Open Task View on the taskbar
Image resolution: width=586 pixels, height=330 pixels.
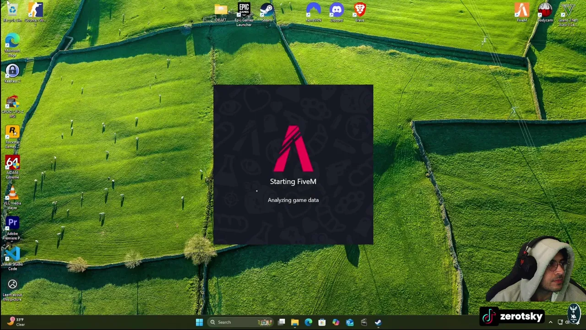tap(282, 322)
